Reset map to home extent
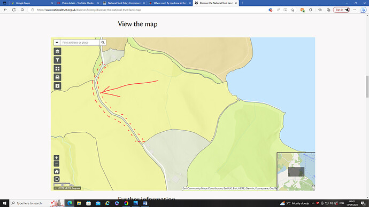This screenshot has width=369, height=207. [57, 171]
